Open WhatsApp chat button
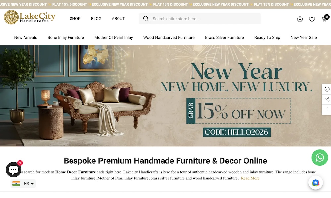 pos(320,158)
